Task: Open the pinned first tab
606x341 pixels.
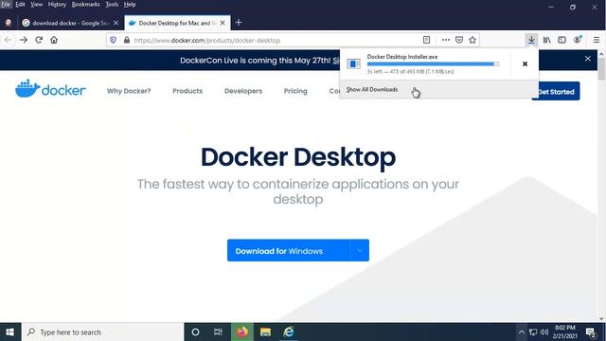Action: click(9, 23)
